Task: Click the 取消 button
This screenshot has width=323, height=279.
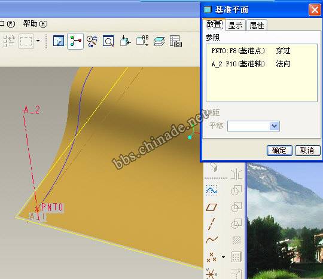Action: (x=307, y=151)
